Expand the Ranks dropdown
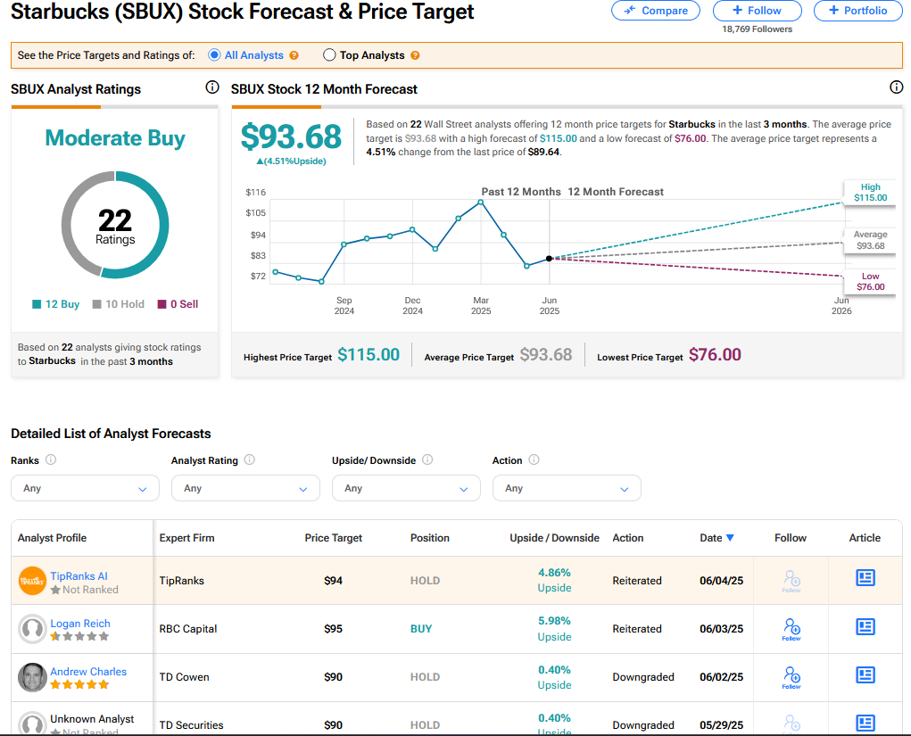Image resolution: width=911 pixels, height=736 pixels. coord(85,488)
